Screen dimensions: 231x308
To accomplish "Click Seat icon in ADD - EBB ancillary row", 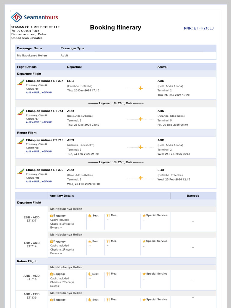I will pyautogui.click(x=90, y=300).
